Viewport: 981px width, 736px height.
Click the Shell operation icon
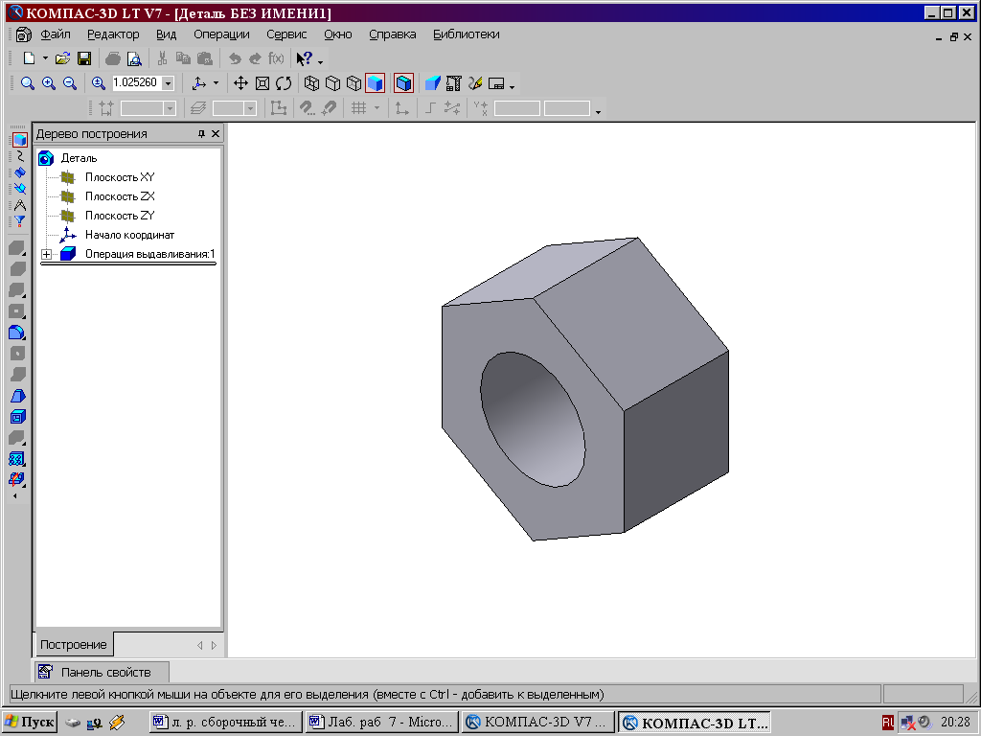point(16,417)
